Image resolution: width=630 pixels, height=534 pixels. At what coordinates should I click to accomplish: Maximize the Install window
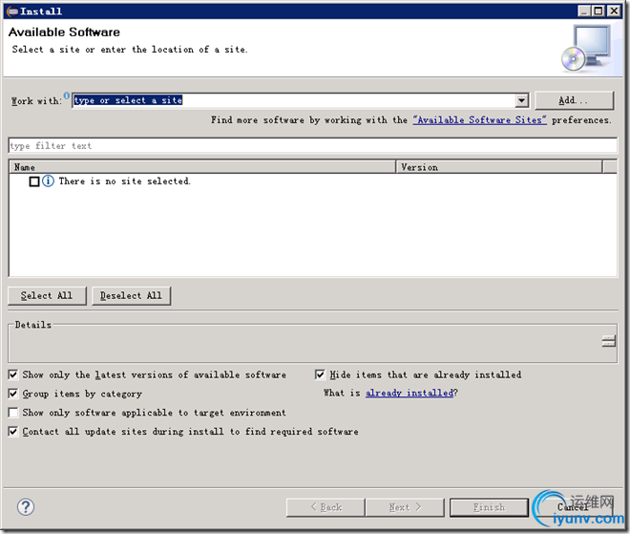pyautogui.click(x=598, y=11)
